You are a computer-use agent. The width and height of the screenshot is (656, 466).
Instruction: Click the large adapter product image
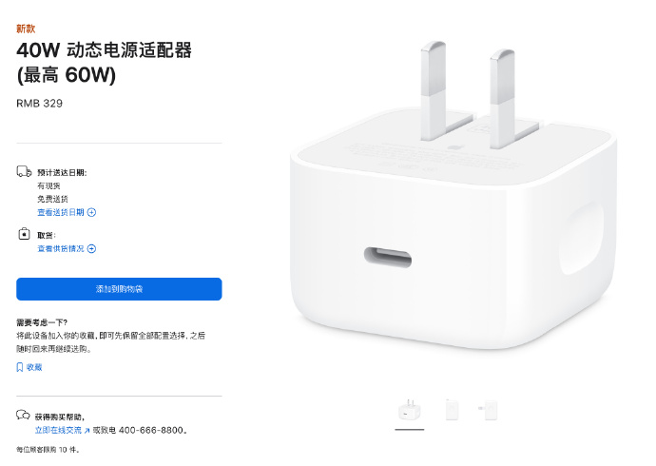coord(453,195)
